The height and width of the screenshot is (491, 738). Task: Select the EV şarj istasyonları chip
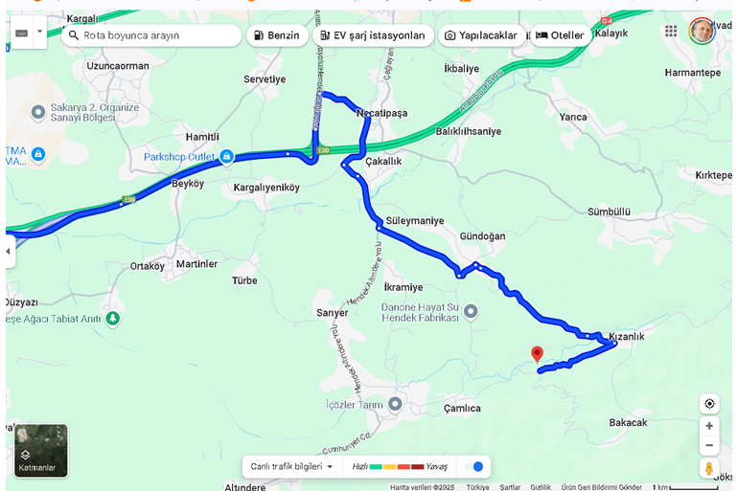373,35
